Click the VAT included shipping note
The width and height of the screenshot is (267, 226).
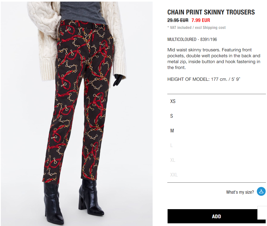(196, 28)
